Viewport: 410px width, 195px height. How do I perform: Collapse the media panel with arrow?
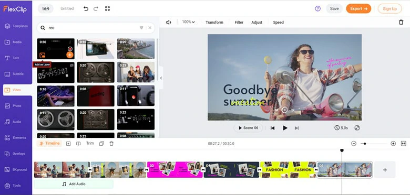[161, 78]
